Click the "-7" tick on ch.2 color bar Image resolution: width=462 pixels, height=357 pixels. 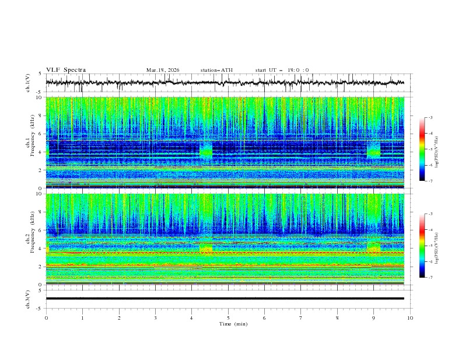(430, 278)
